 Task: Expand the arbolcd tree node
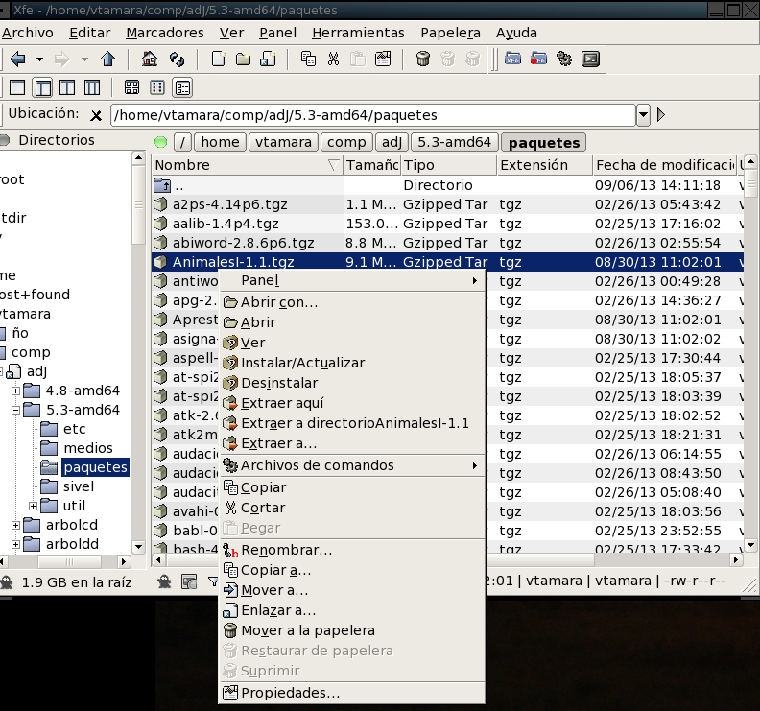coord(16,525)
